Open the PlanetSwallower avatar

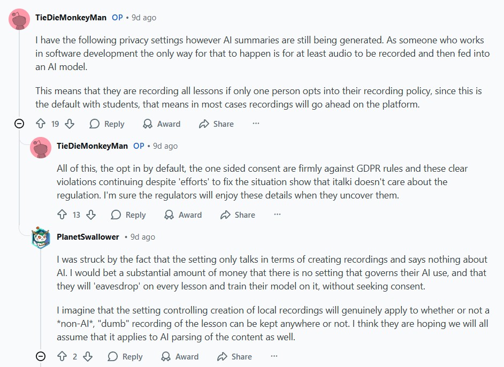click(41, 237)
